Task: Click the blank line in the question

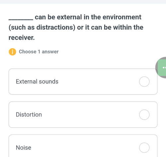Action: point(21,20)
